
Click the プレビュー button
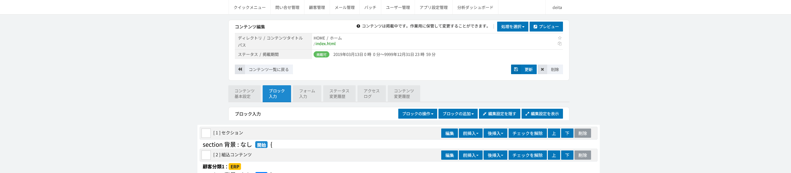pyautogui.click(x=546, y=27)
